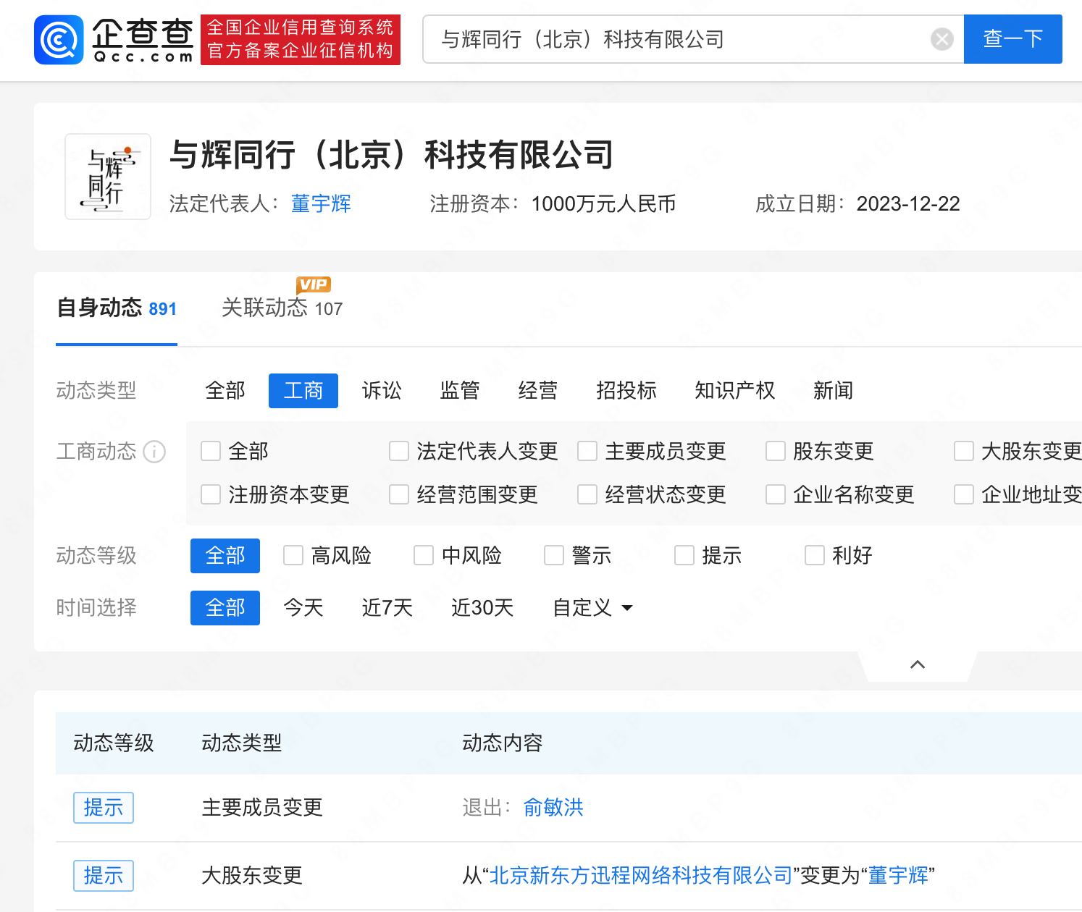Screen dimensions: 1082x912
Task: Switch to the 自身动态 tab
Action: [117, 308]
